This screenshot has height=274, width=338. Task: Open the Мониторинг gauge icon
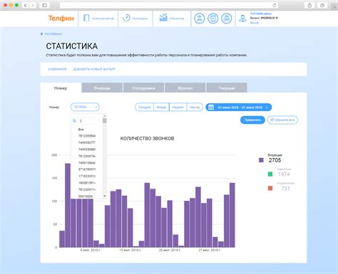126,18
